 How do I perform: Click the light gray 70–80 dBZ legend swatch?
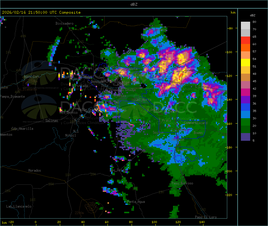coord(245,26)
